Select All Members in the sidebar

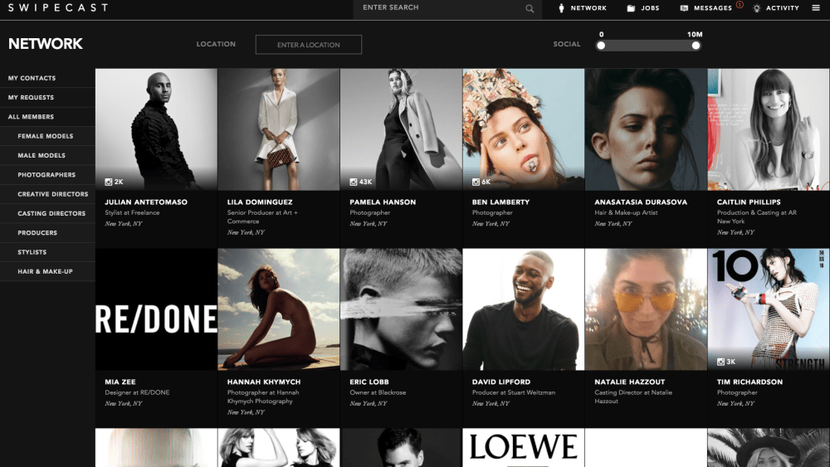point(31,117)
